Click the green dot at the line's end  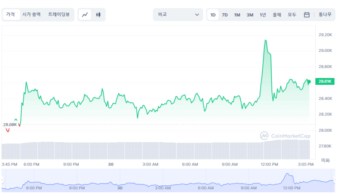click(309, 82)
